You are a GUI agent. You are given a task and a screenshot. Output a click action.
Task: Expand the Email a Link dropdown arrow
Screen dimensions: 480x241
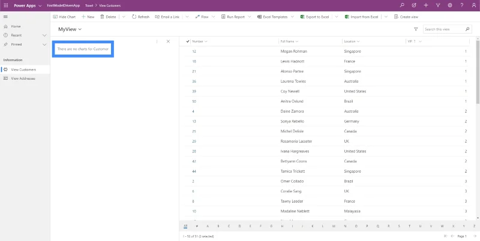187,17
